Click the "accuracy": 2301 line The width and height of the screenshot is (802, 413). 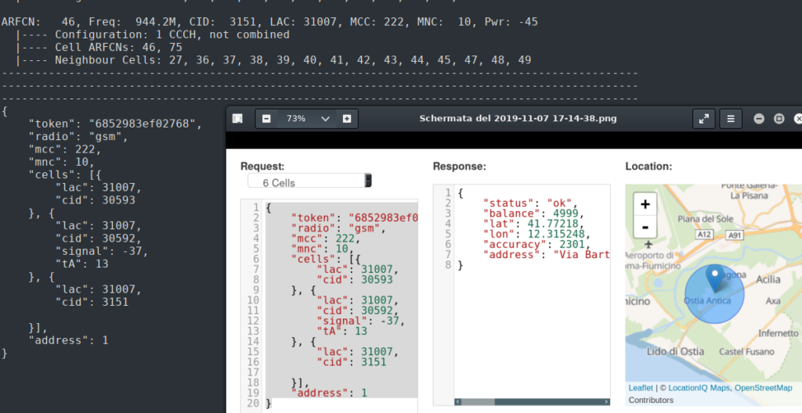(x=536, y=244)
